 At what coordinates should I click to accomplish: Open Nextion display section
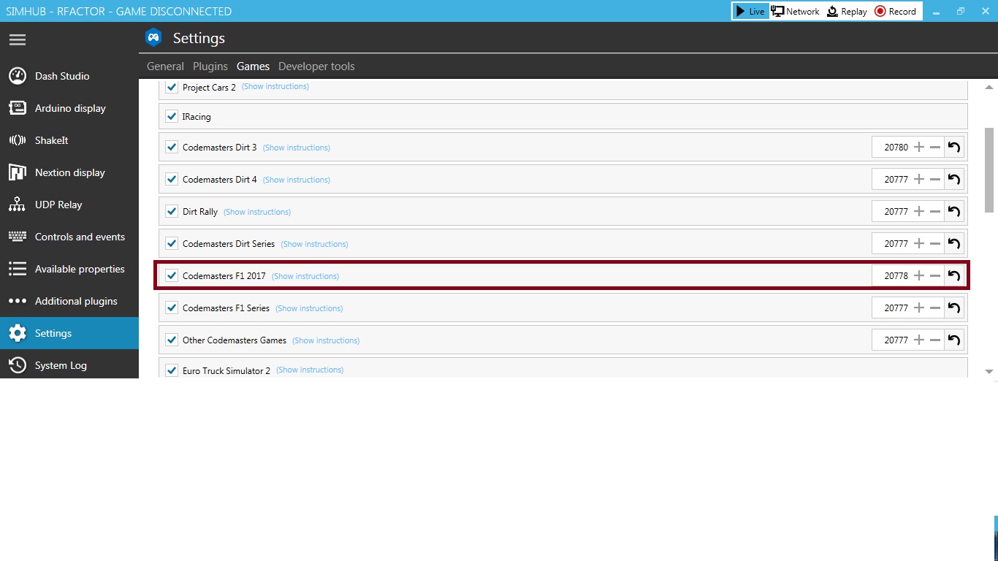coord(69,172)
